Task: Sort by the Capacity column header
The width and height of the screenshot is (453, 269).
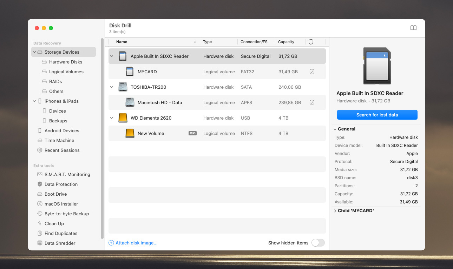Action: pos(290,42)
